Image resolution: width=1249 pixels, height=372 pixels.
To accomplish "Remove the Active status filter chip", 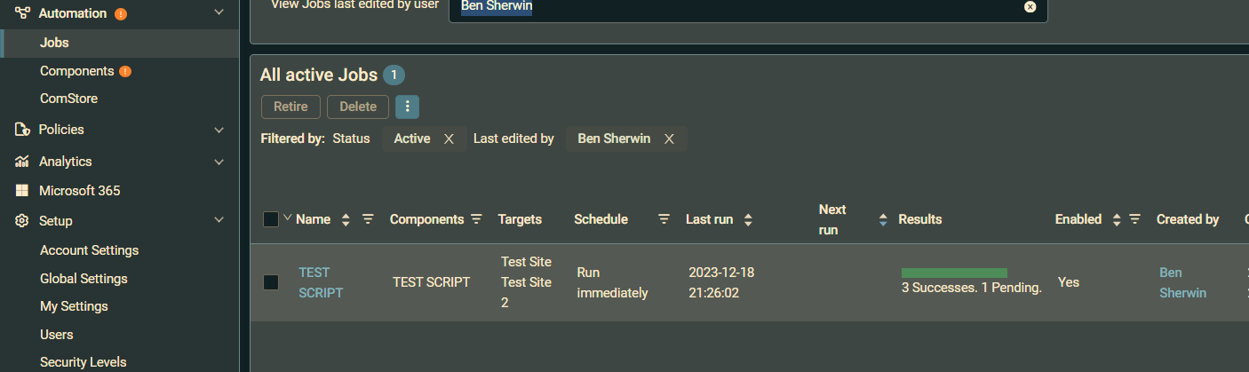I will [449, 139].
